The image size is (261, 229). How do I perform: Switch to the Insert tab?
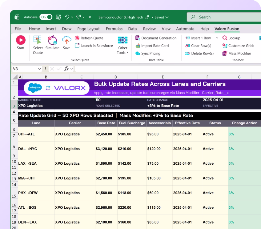tap(51, 29)
